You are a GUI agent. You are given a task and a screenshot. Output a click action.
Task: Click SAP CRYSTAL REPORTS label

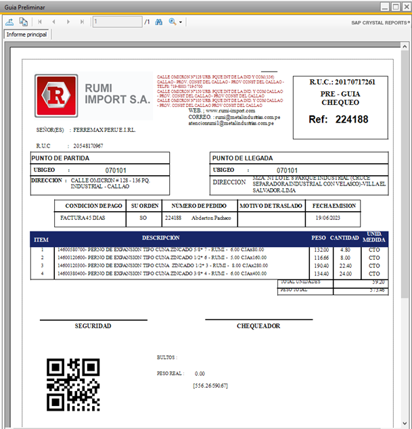click(380, 23)
